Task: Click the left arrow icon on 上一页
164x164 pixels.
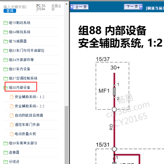Action: (x=72, y=7)
